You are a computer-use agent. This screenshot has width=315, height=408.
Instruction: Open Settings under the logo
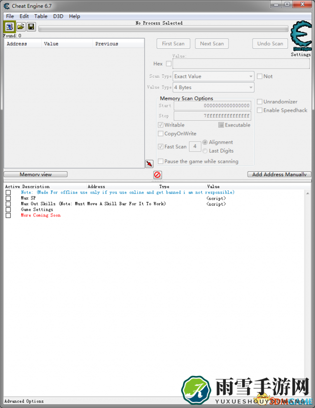click(x=301, y=54)
